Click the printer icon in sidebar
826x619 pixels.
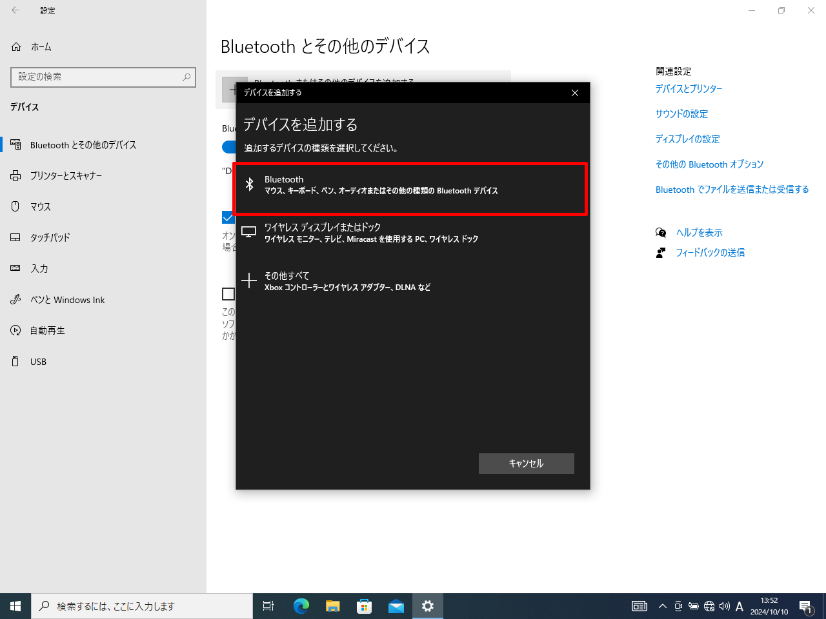coord(16,175)
